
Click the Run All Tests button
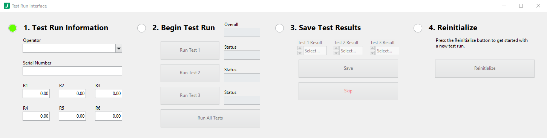pos(210,118)
